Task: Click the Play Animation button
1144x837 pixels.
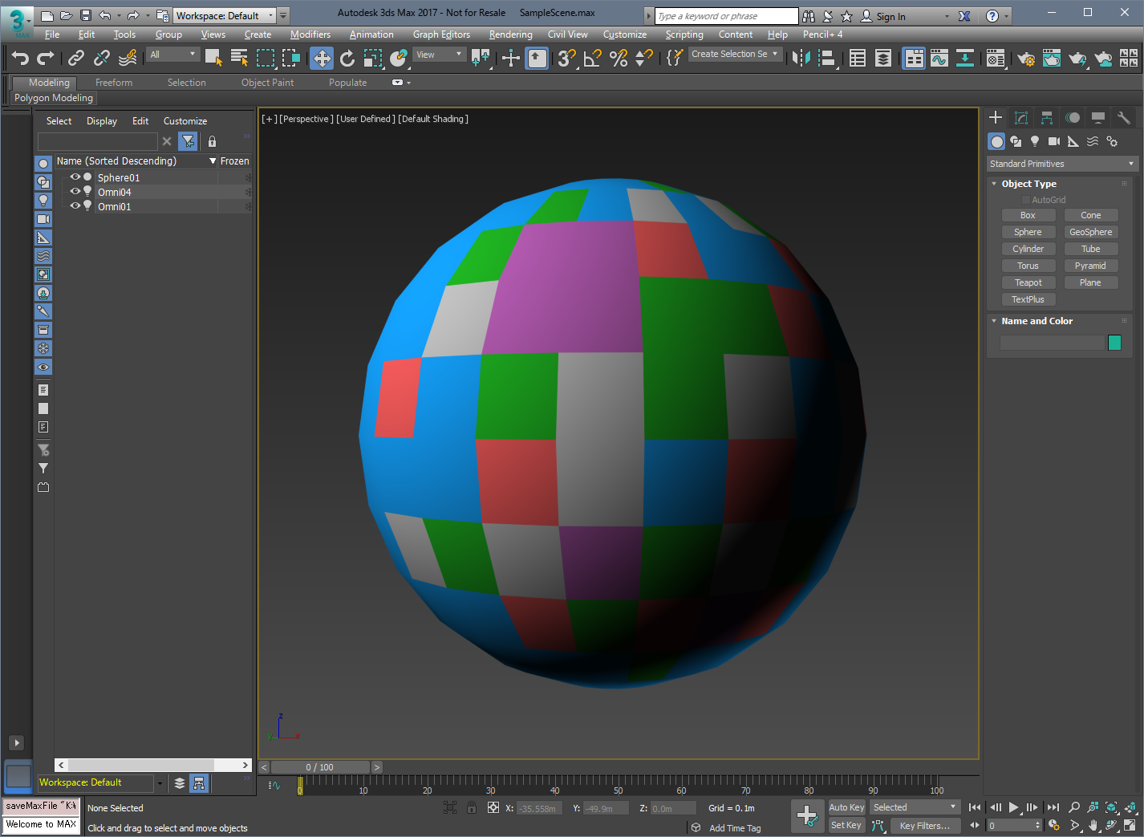Action: tap(1013, 807)
